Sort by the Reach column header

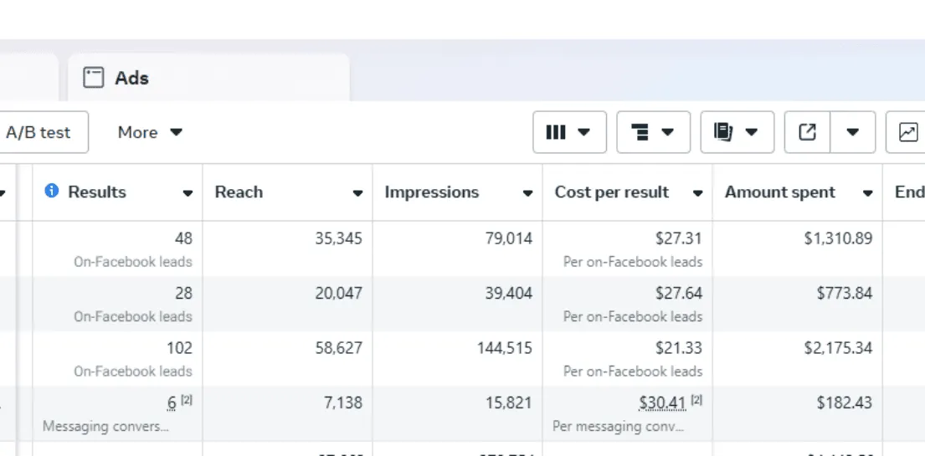[x=239, y=192]
